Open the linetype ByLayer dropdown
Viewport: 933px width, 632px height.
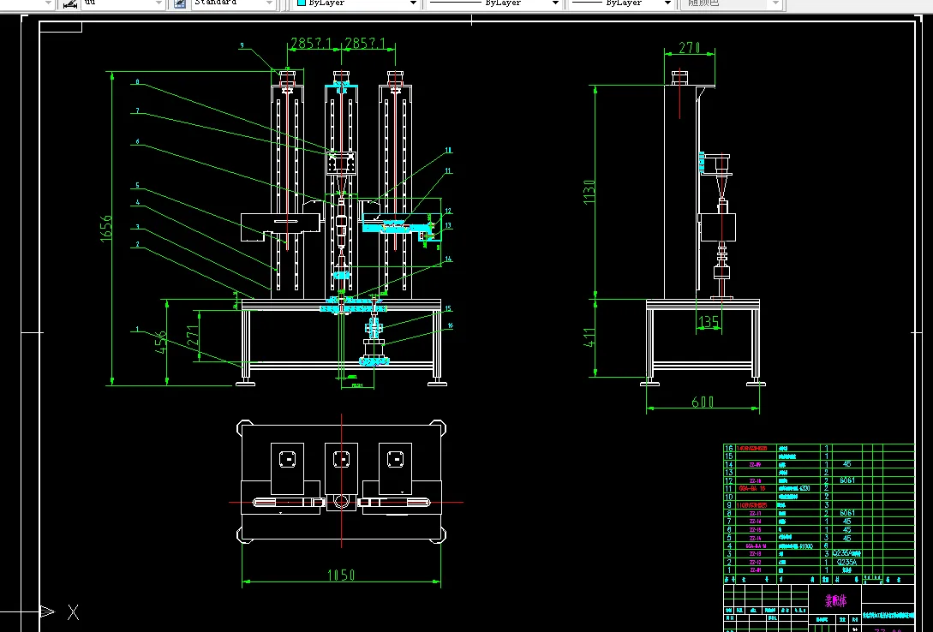[x=493, y=3]
